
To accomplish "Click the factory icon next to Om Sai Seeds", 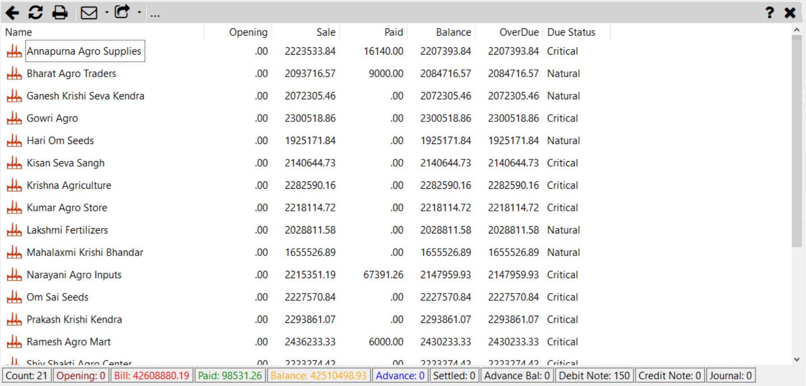I will [x=14, y=297].
